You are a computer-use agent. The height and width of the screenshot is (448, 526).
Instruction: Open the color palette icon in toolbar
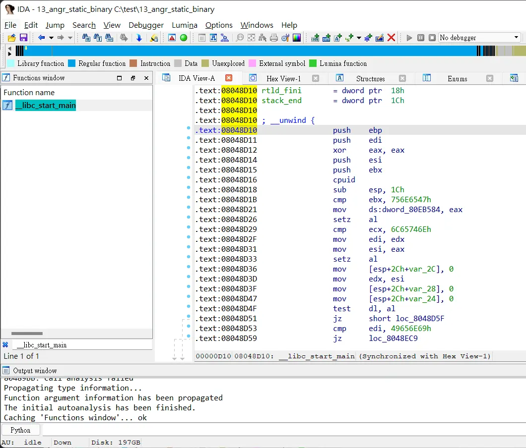[x=297, y=38]
